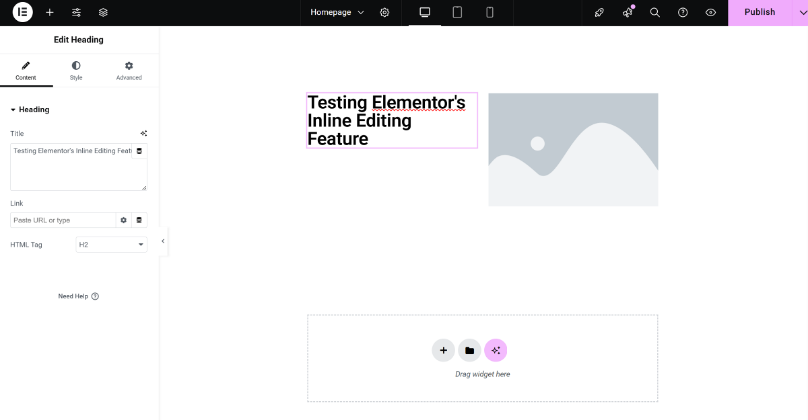
Task: Switch to mobile responsive view
Action: (x=490, y=13)
